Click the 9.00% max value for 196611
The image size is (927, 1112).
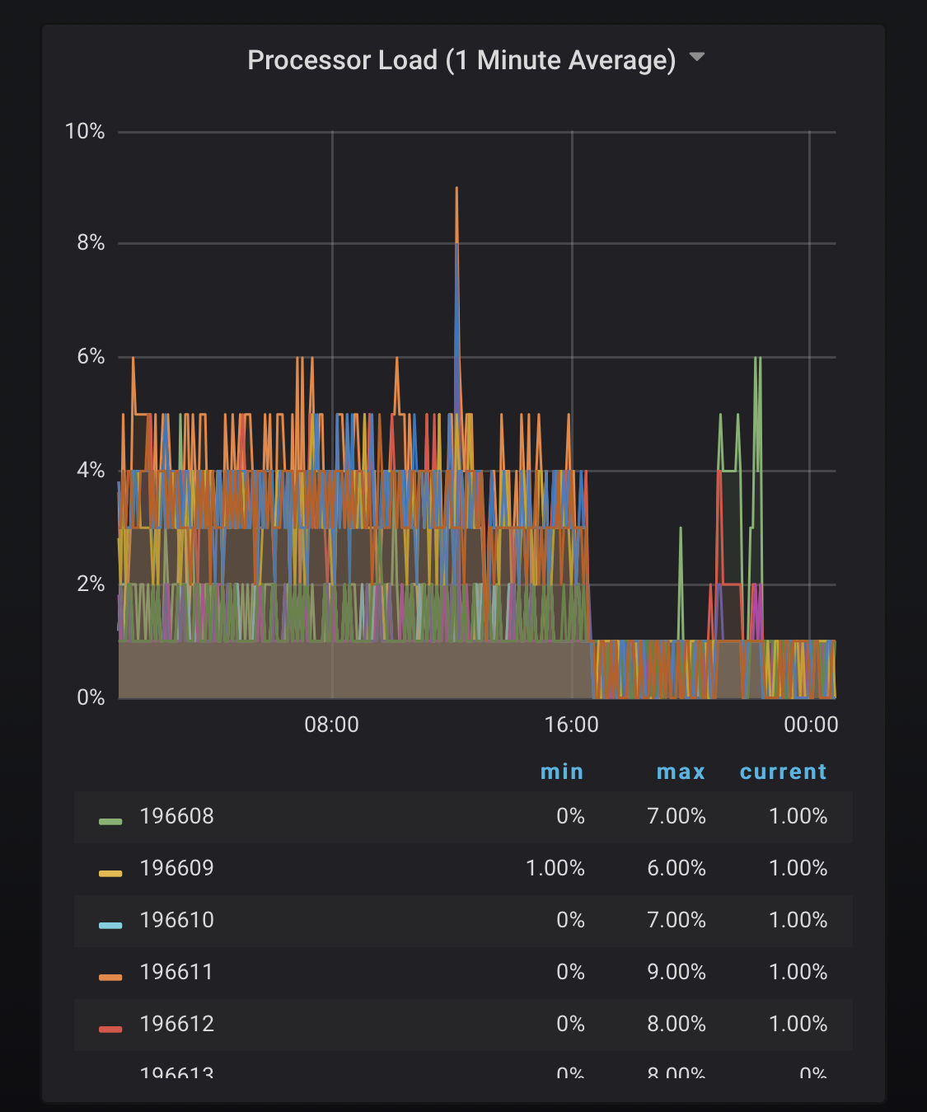pos(676,972)
